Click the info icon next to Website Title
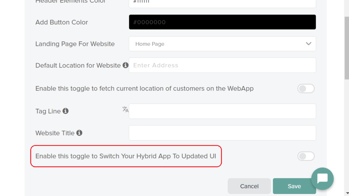349x196 pixels. click(x=80, y=133)
